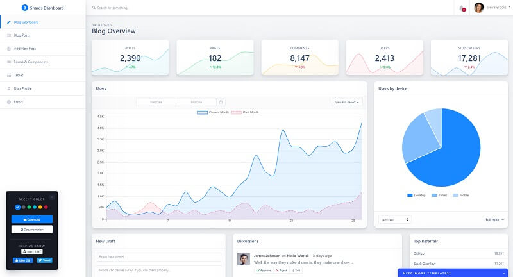Viewport: 513px width, 277px height.
Task: Click the Shards Dashboard logo icon
Action: click(25, 8)
